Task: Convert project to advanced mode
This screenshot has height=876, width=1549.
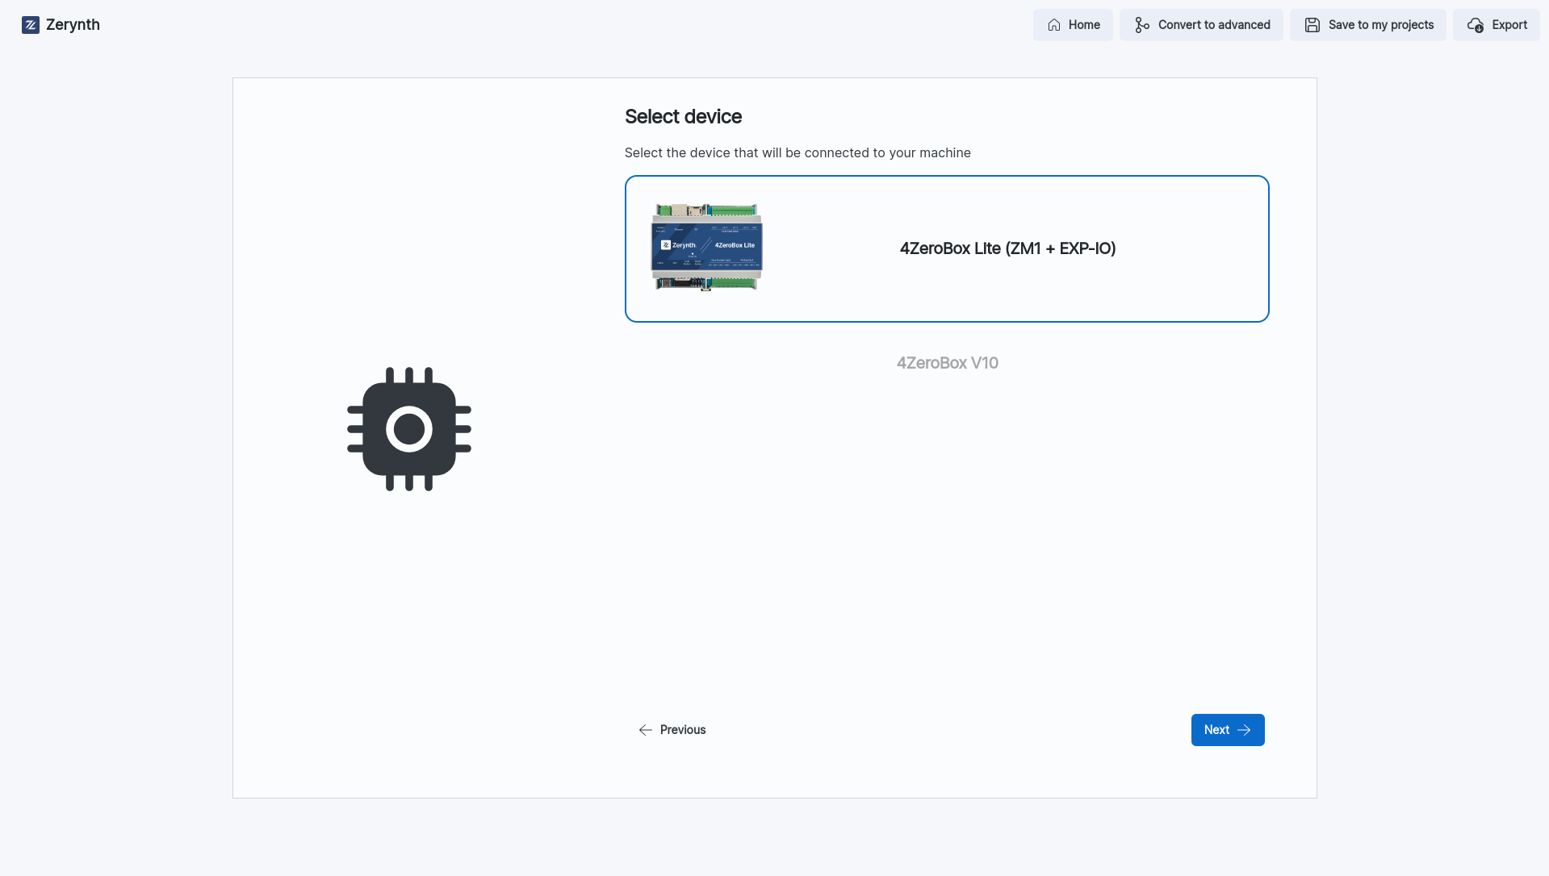Action: (1201, 25)
